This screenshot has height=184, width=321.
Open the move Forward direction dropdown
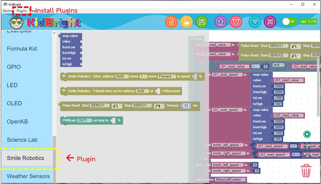point(167,76)
